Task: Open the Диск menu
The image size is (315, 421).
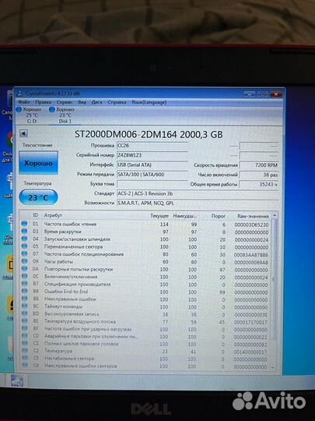Action: tap(96, 102)
